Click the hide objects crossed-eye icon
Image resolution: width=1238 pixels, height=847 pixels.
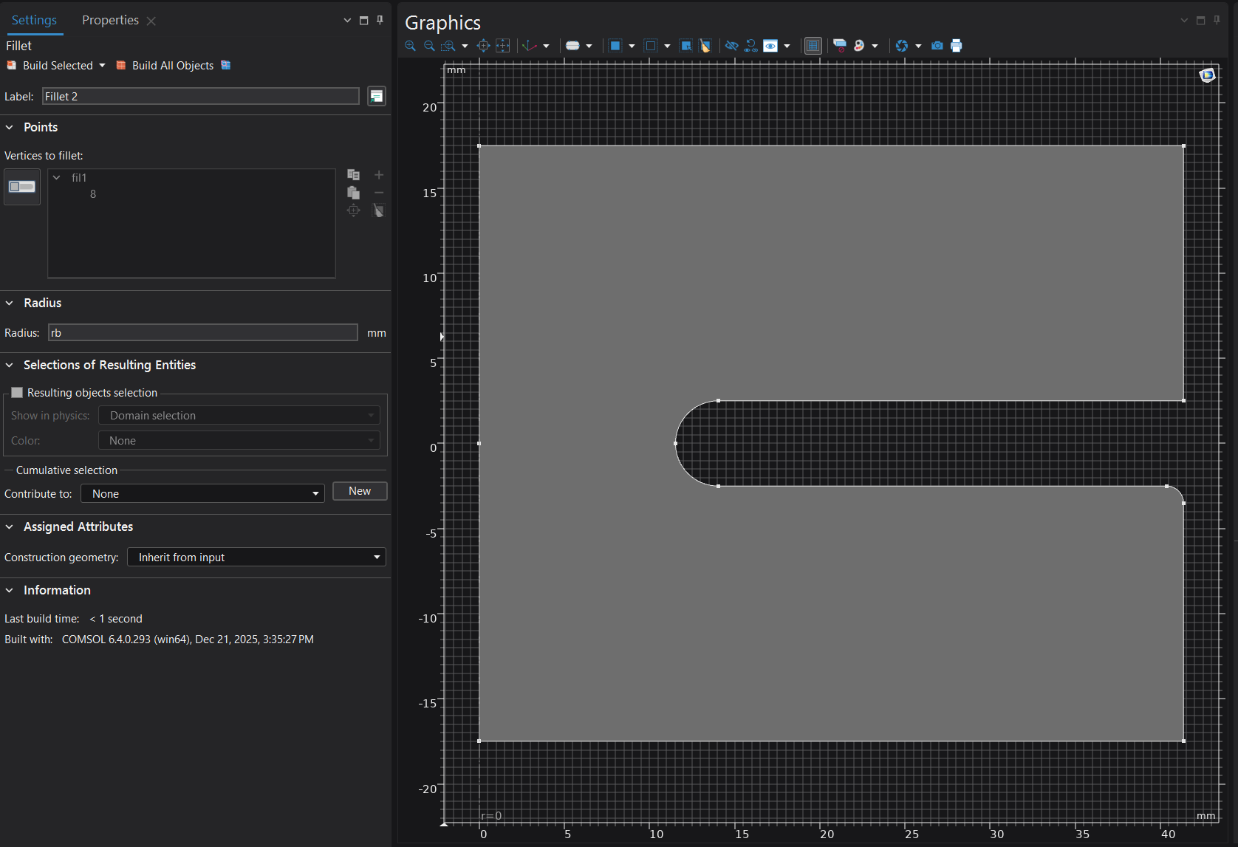[x=731, y=46]
